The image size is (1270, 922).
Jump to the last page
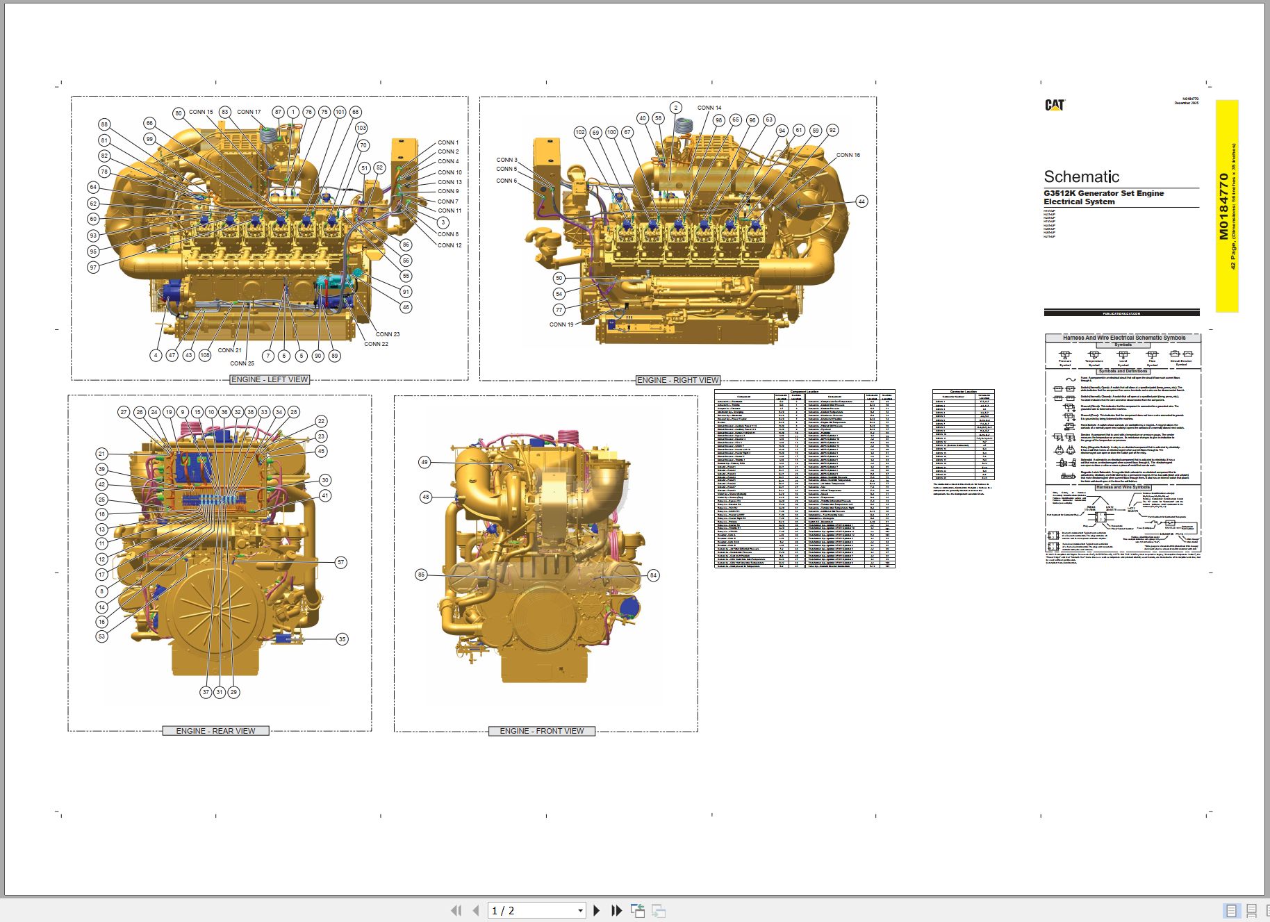(x=616, y=910)
